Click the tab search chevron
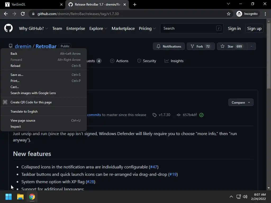Viewport: 271px width, 203px height. click(x=228, y=4)
